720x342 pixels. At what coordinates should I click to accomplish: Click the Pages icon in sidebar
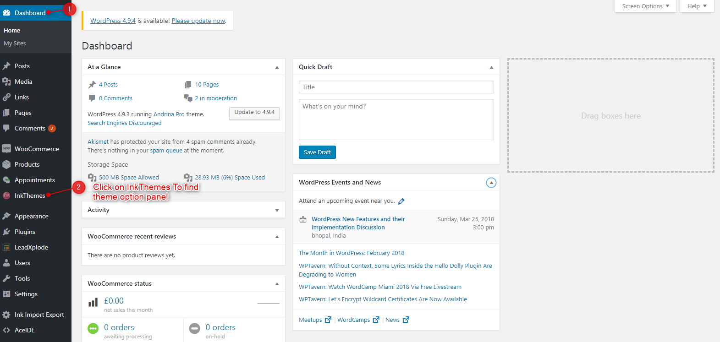click(6, 113)
